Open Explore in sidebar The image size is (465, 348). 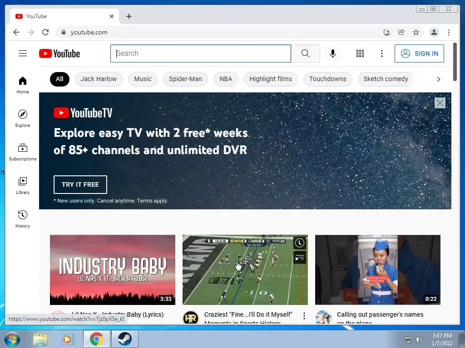coord(23,118)
